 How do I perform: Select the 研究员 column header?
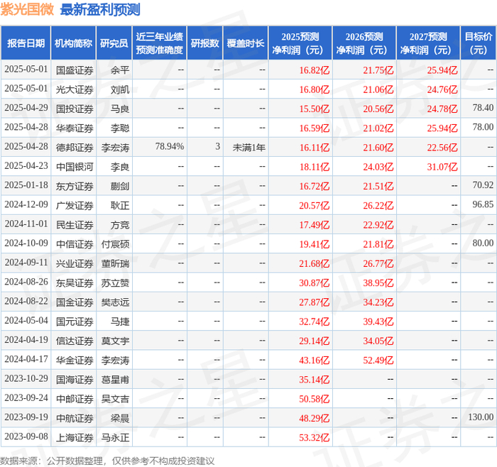(x=114, y=43)
